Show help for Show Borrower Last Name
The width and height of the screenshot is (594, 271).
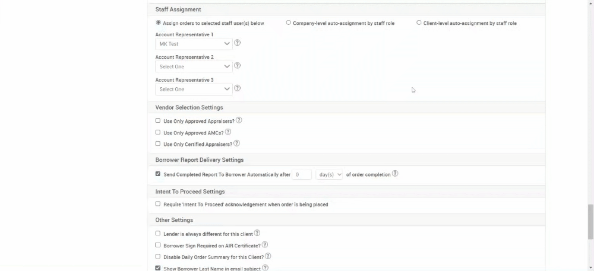click(x=265, y=267)
